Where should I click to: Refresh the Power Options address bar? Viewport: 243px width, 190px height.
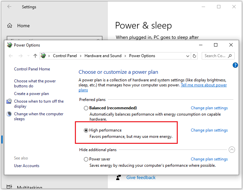pyautogui.click(x=194, y=56)
